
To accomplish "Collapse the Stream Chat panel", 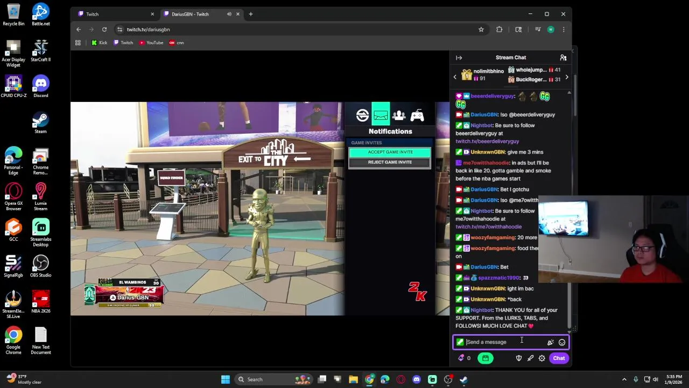I will [459, 58].
